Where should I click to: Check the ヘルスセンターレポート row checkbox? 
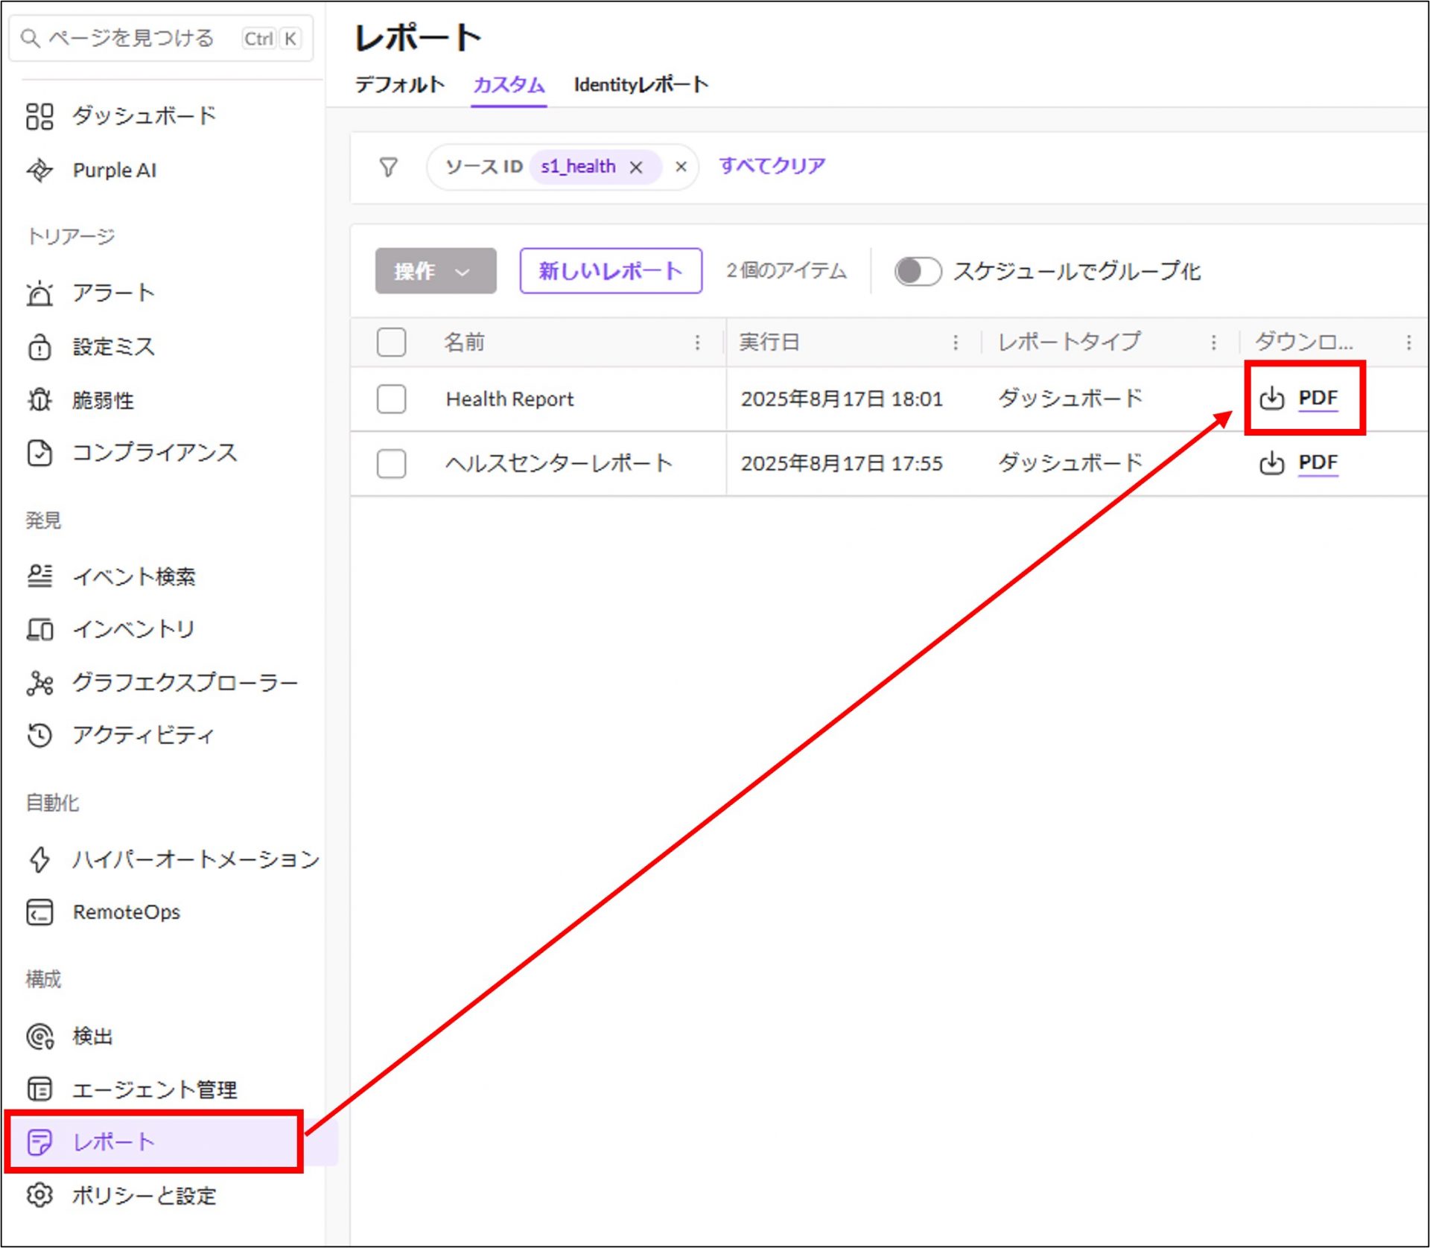pos(391,463)
